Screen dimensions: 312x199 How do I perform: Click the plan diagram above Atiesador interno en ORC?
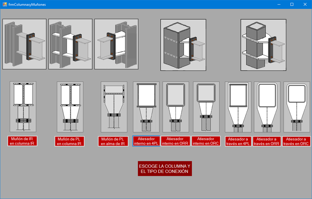tap(206, 107)
